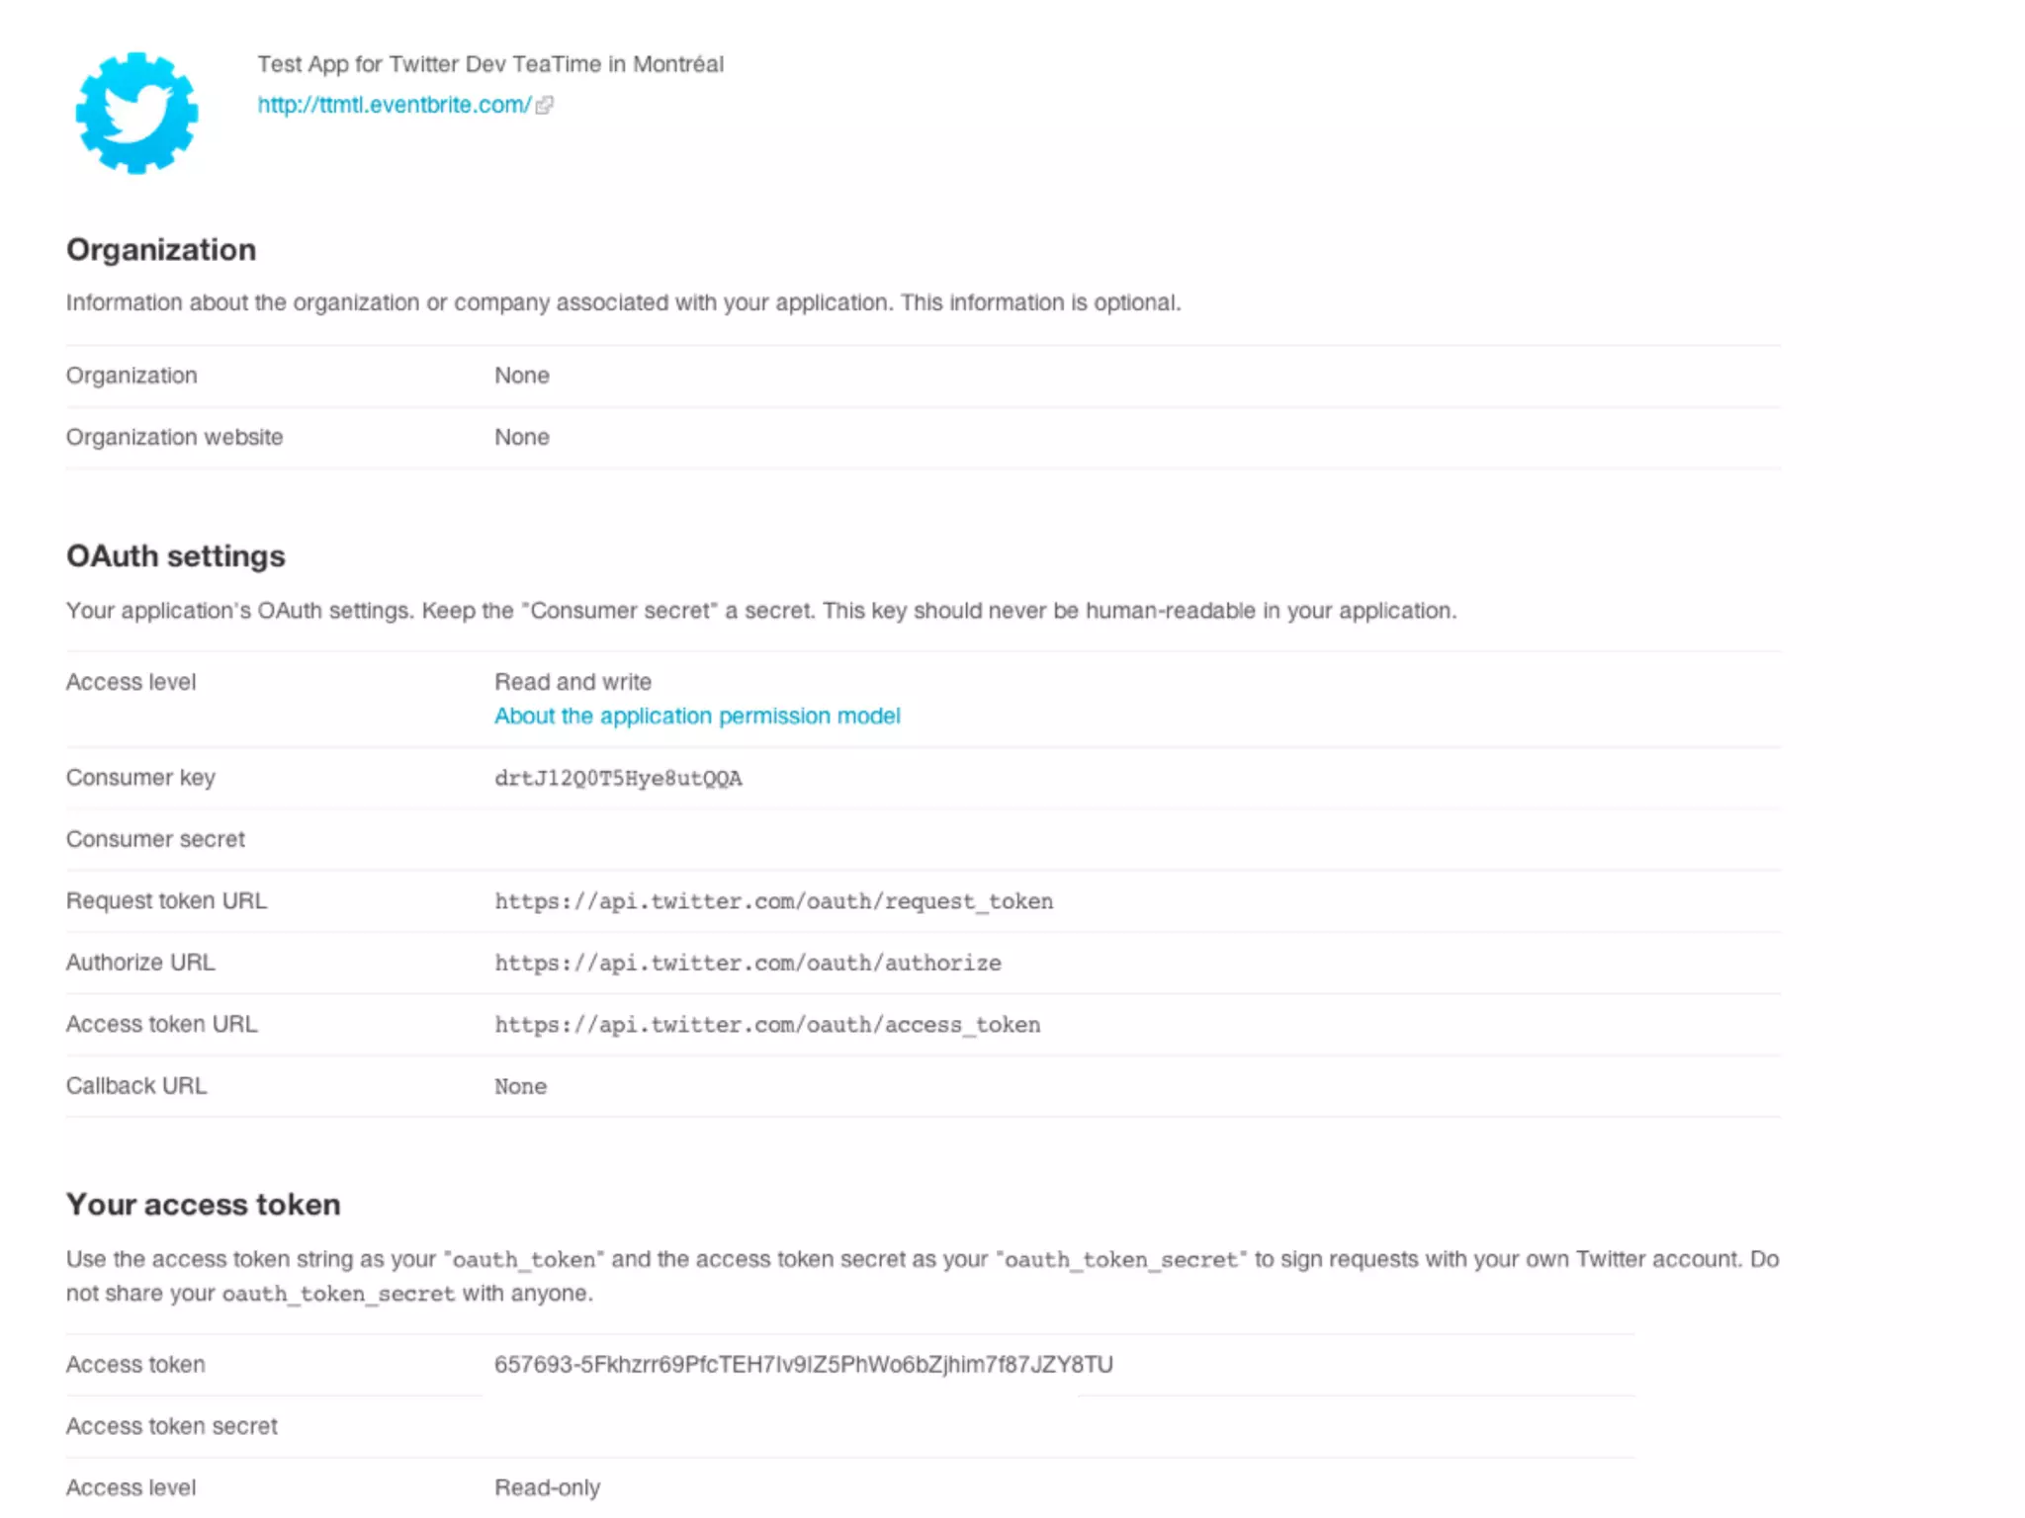
Task: Click the Request token URL label
Action: point(166,900)
